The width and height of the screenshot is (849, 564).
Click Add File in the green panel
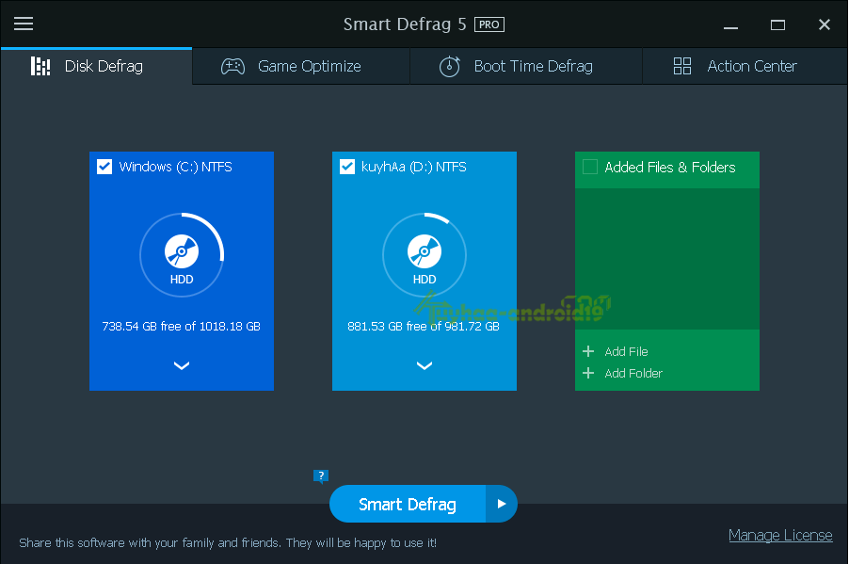point(626,351)
